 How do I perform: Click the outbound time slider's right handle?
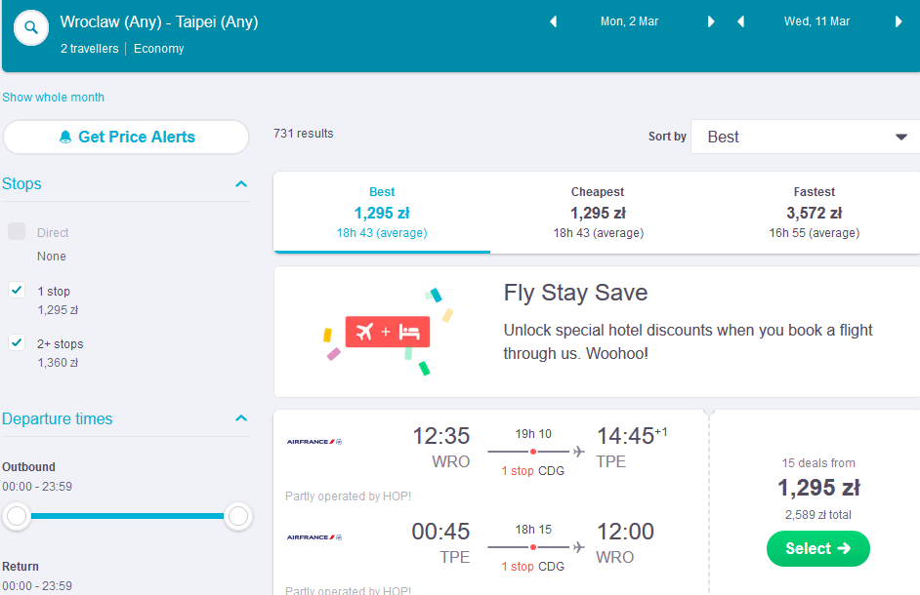click(x=238, y=516)
